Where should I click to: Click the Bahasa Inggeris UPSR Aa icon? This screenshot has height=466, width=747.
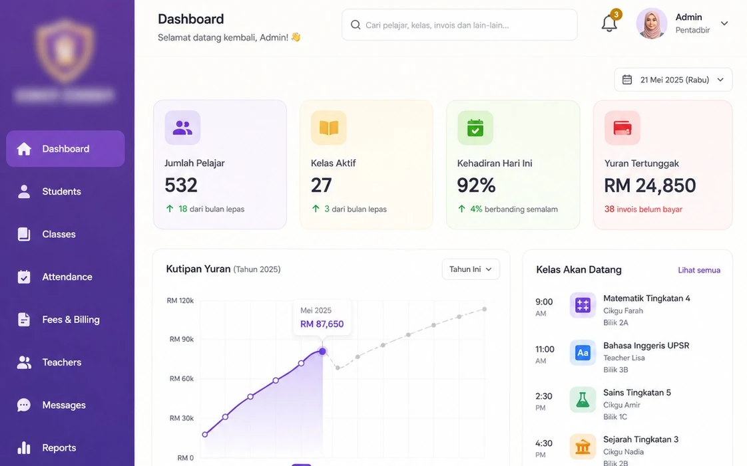(583, 352)
